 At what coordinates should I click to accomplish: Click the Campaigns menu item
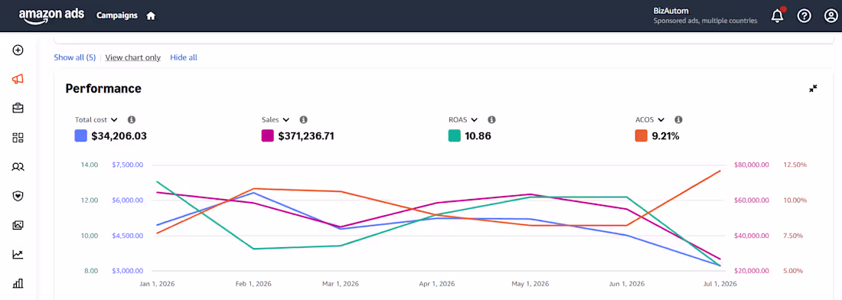116,15
